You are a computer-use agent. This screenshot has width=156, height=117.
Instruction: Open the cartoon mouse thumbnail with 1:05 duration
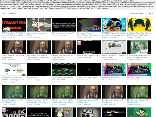point(39,25)
